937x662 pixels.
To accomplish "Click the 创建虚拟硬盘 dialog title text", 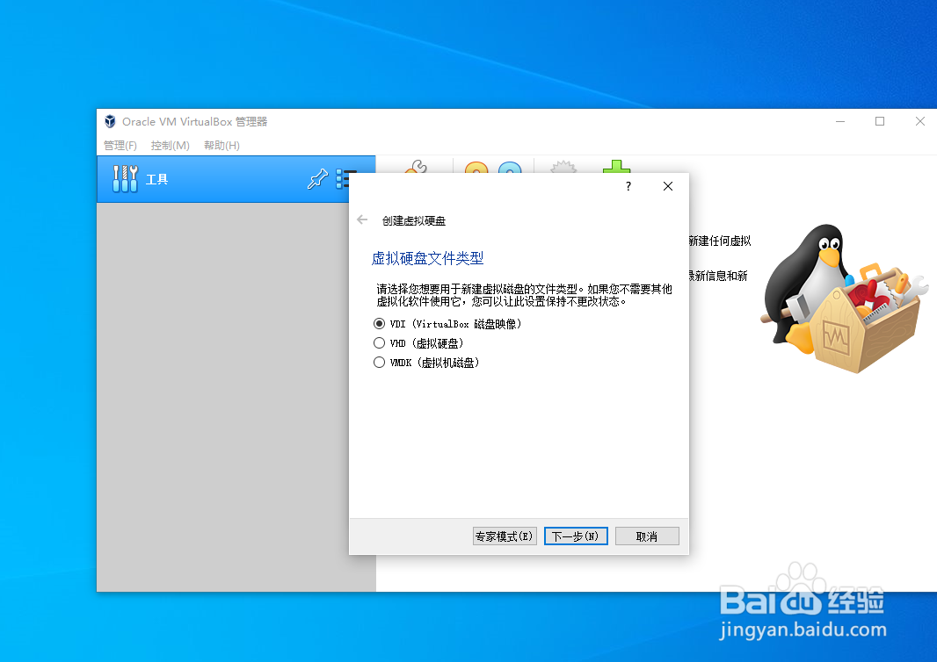I will pyautogui.click(x=413, y=221).
